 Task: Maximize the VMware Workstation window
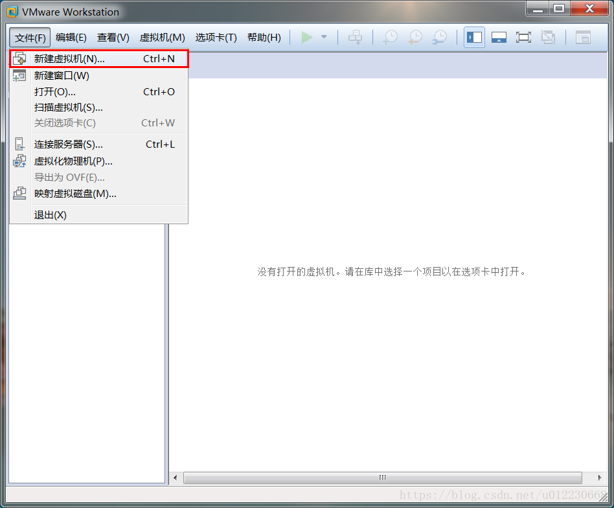pyautogui.click(x=560, y=9)
